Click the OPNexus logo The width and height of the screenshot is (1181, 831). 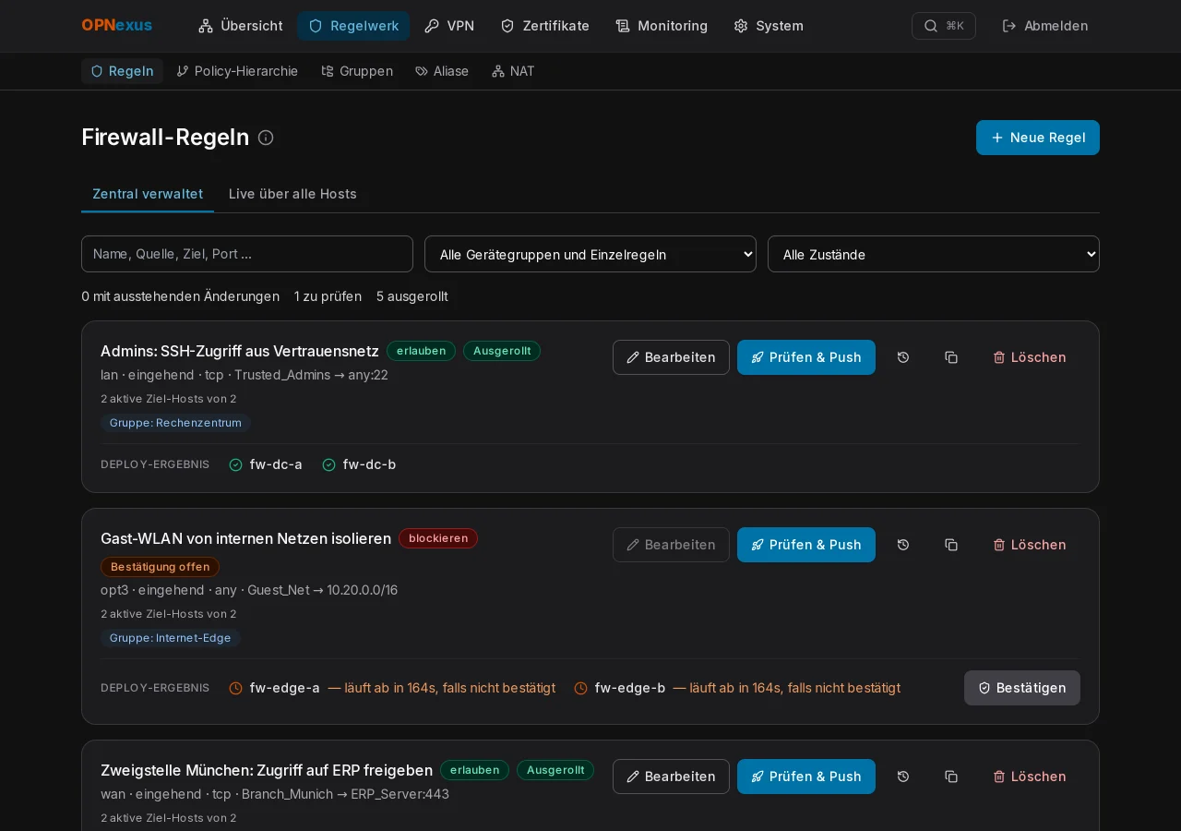(116, 26)
